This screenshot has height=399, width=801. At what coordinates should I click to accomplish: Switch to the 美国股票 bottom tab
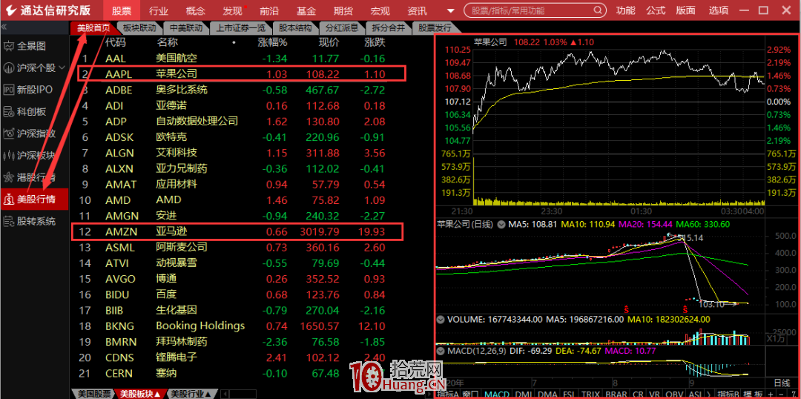(94, 394)
